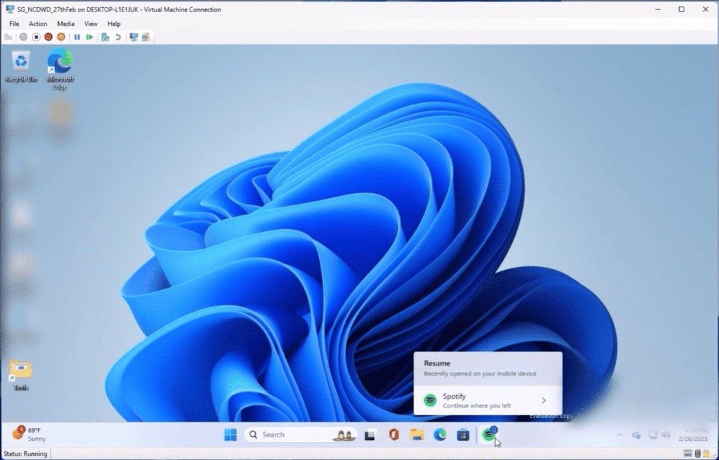Click the Windows Start button
The width and height of the screenshot is (719, 460).
point(231,435)
